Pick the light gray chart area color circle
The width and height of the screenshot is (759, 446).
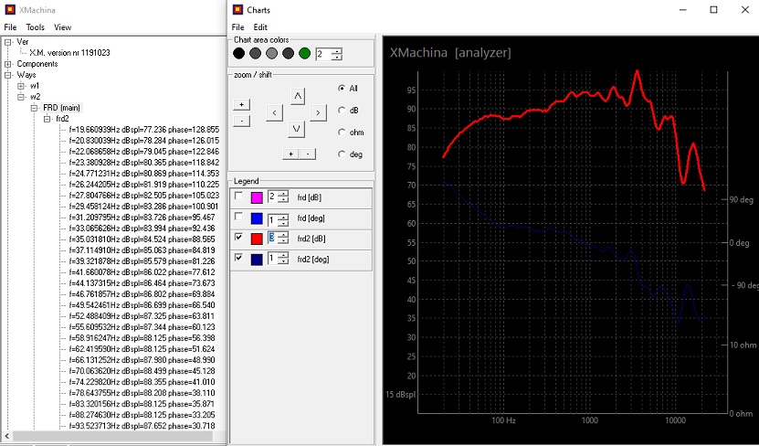[271, 53]
